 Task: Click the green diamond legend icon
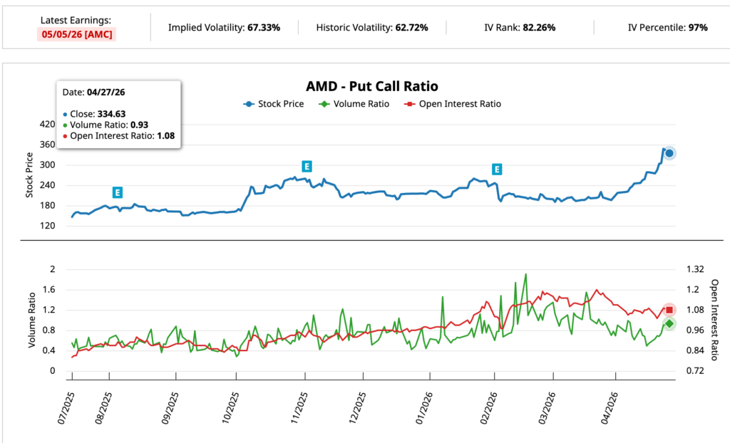coord(324,104)
